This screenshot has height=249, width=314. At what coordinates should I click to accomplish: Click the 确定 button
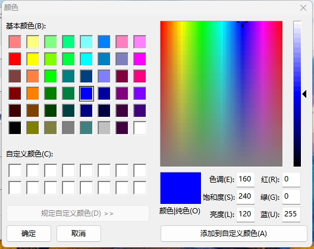tap(29, 234)
